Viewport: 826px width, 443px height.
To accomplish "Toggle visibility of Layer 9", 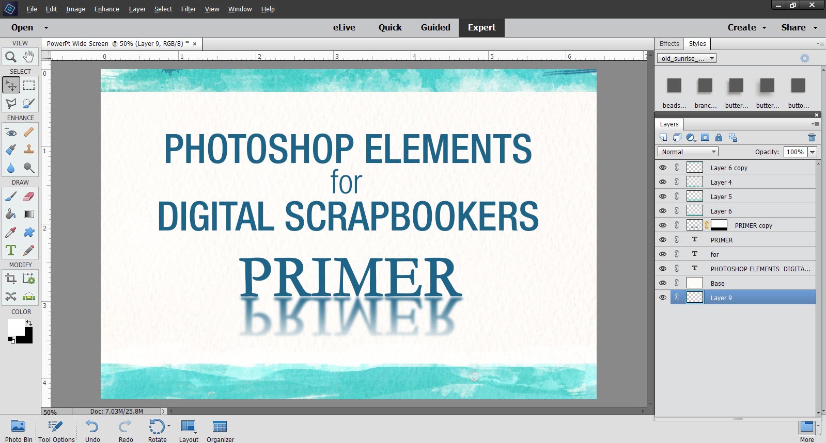I will coord(663,298).
